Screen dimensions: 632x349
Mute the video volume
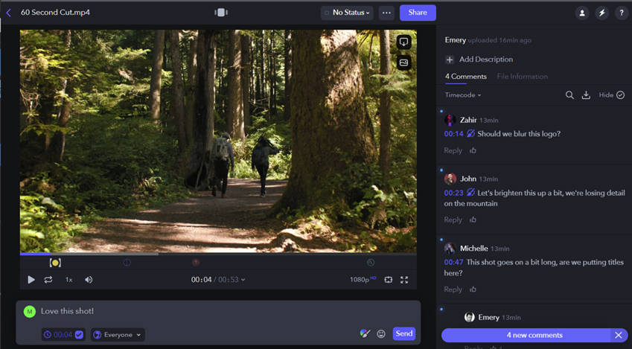pos(89,280)
